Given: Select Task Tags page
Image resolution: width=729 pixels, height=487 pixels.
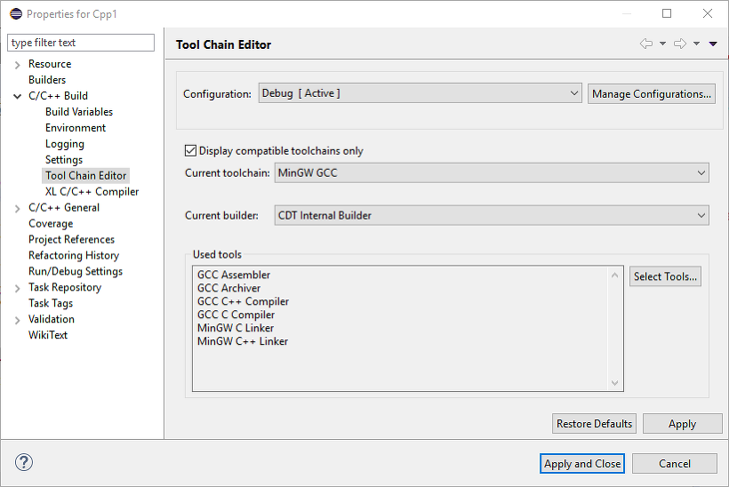Looking at the screenshot, I should tap(51, 303).
